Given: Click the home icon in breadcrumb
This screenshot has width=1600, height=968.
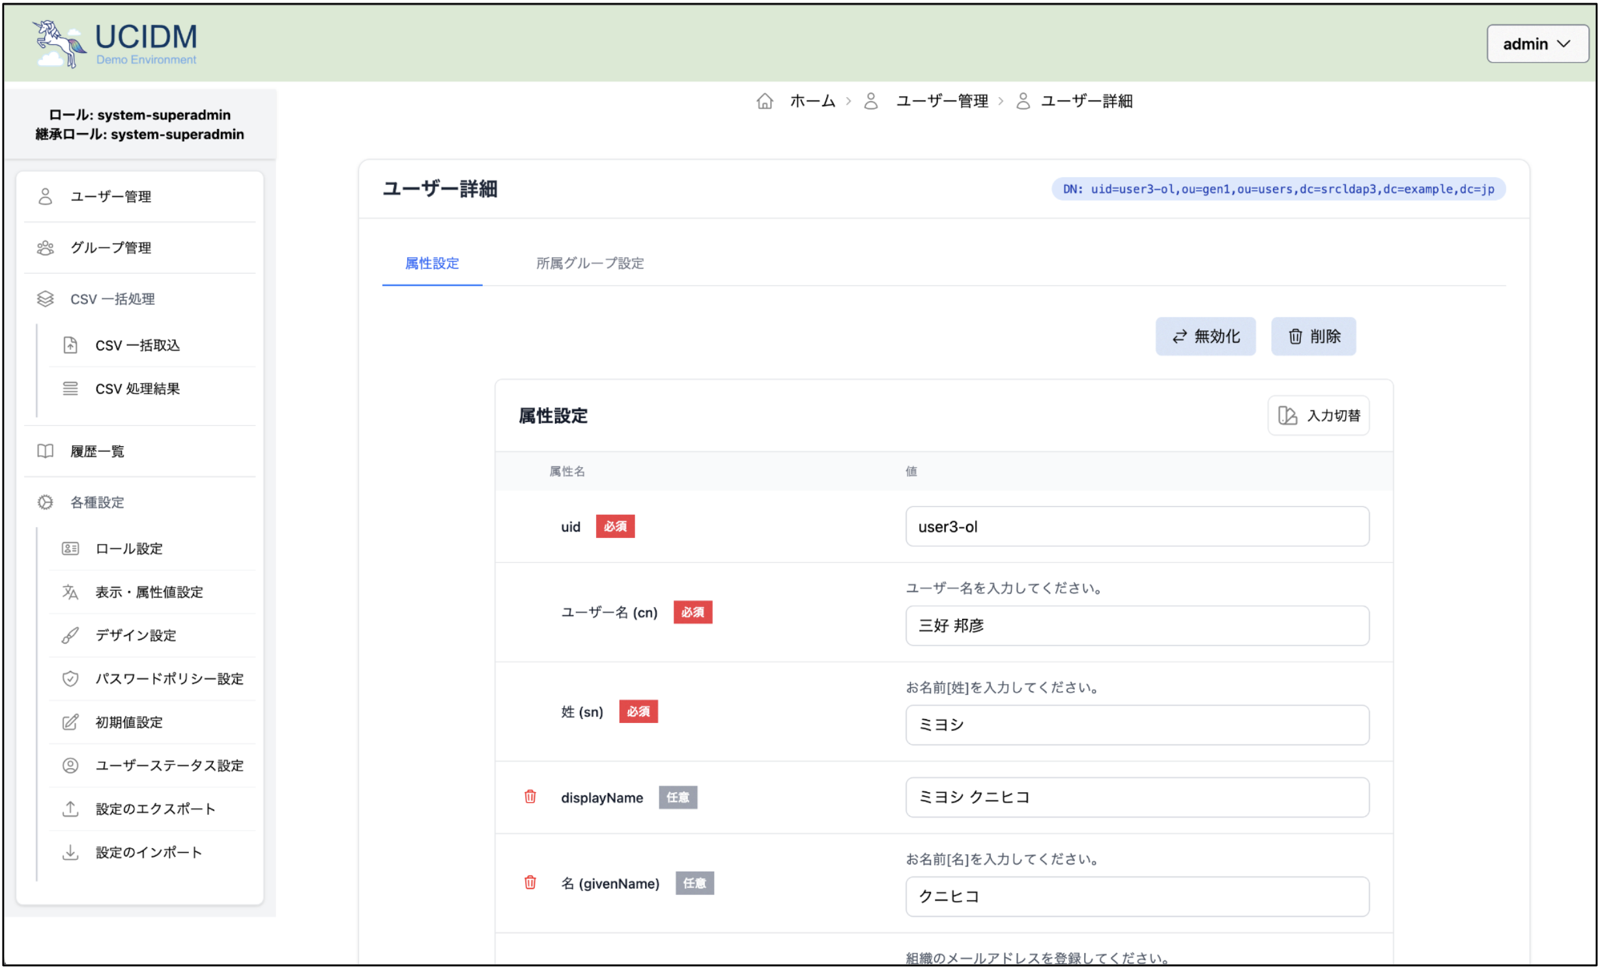Looking at the screenshot, I should tap(764, 101).
